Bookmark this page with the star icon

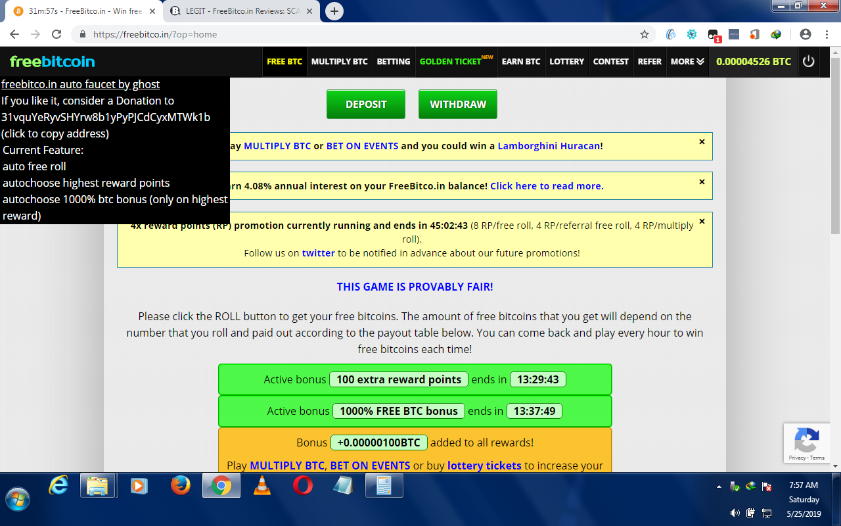(645, 34)
